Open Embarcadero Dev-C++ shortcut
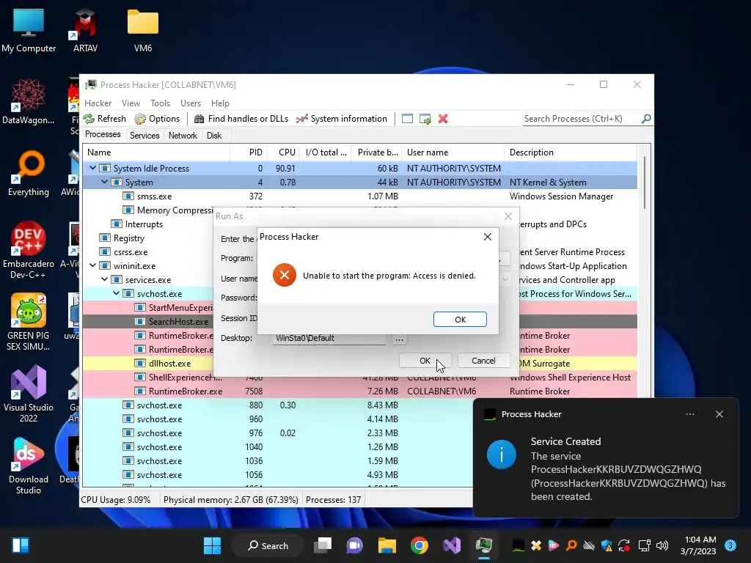 click(29, 251)
